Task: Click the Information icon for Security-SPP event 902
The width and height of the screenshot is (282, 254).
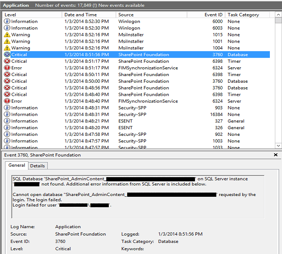Action: coord(7,134)
